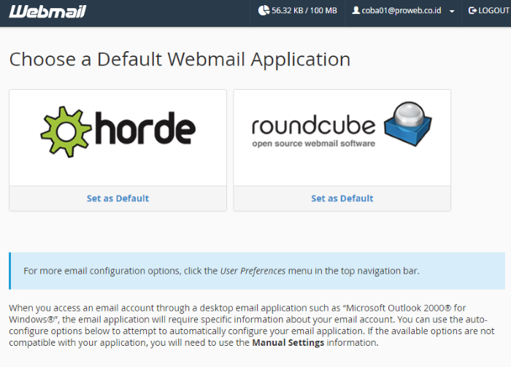Select the Horde gear logo
The width and height of the screenshot is (511, 367).
click(x=66, y=131)
